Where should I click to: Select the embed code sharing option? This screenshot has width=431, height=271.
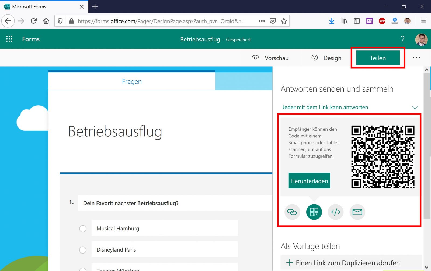[x=335, y=212]
